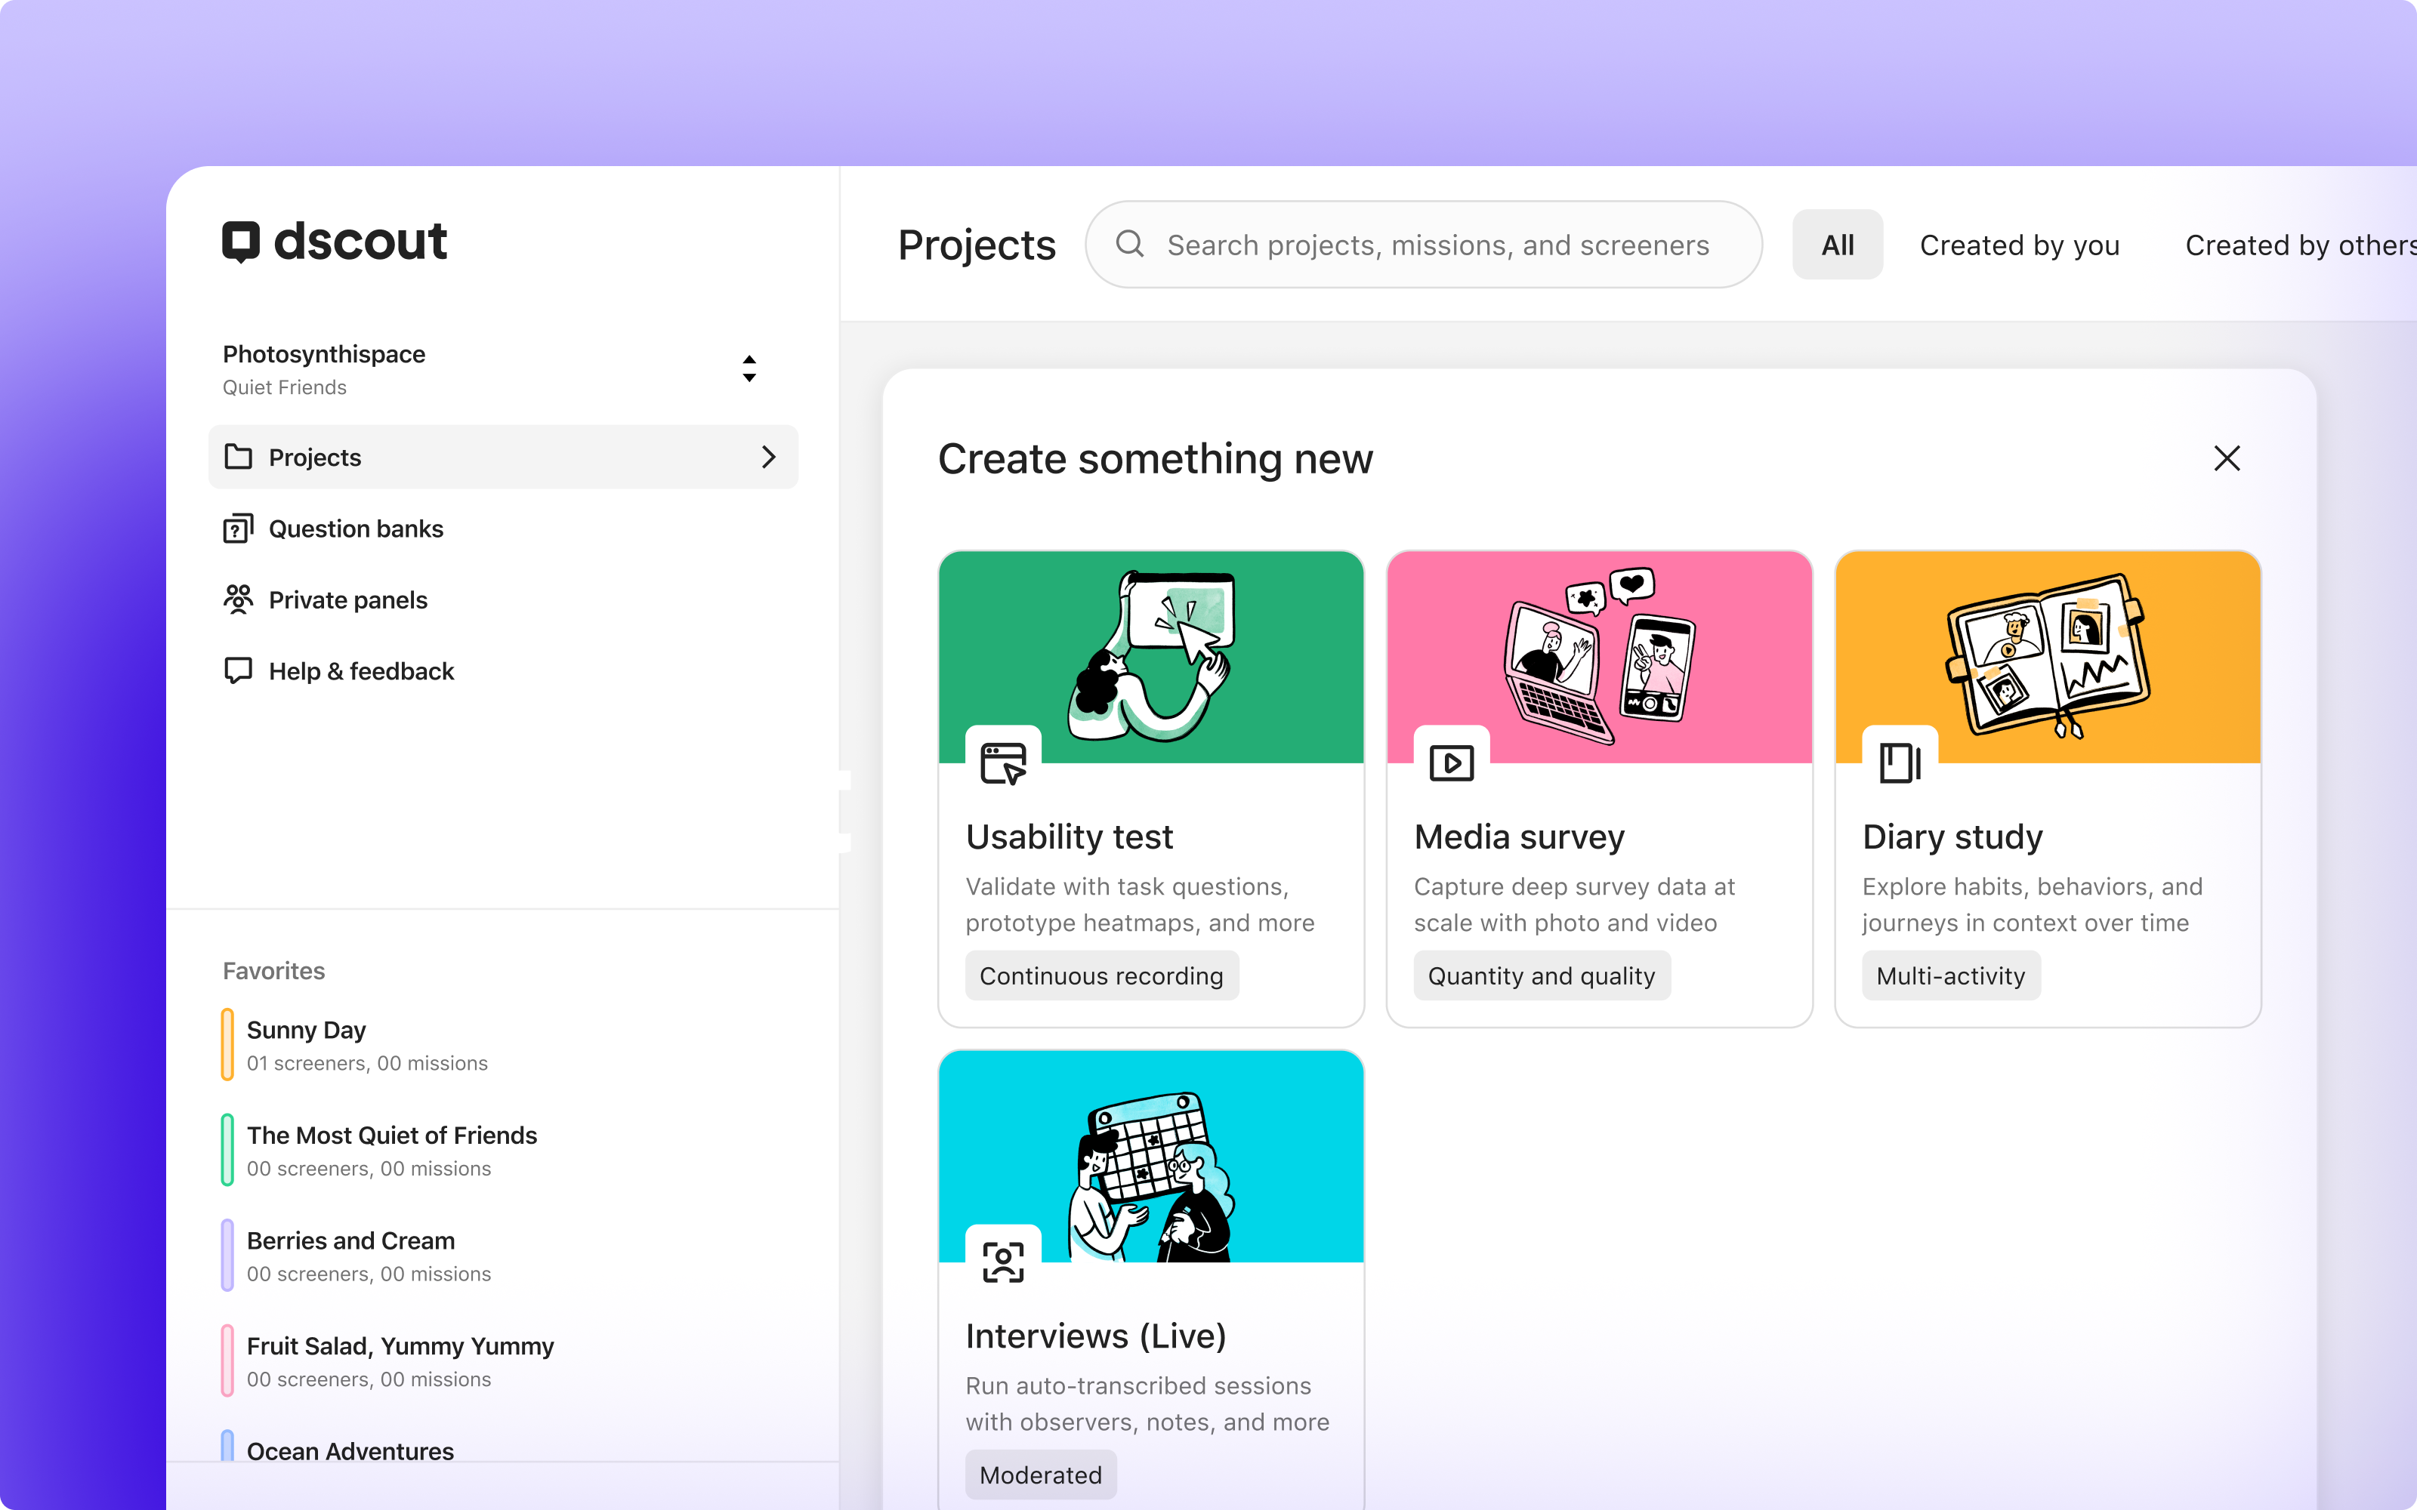
Task: Click the Help & feedback chat icon
Action: tap(239, 670)
